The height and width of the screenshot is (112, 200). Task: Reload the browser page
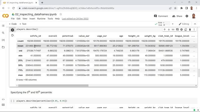pos(13,8)
